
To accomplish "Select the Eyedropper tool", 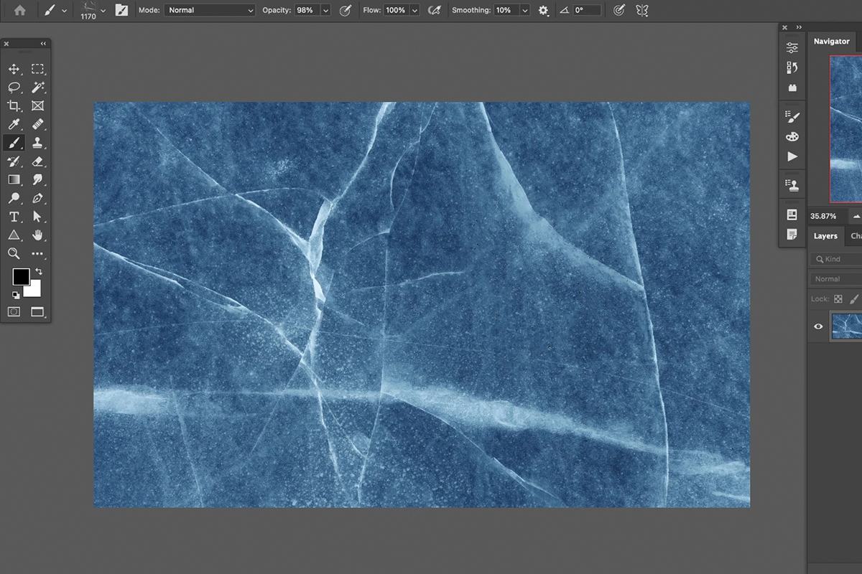I will [14, 125].
